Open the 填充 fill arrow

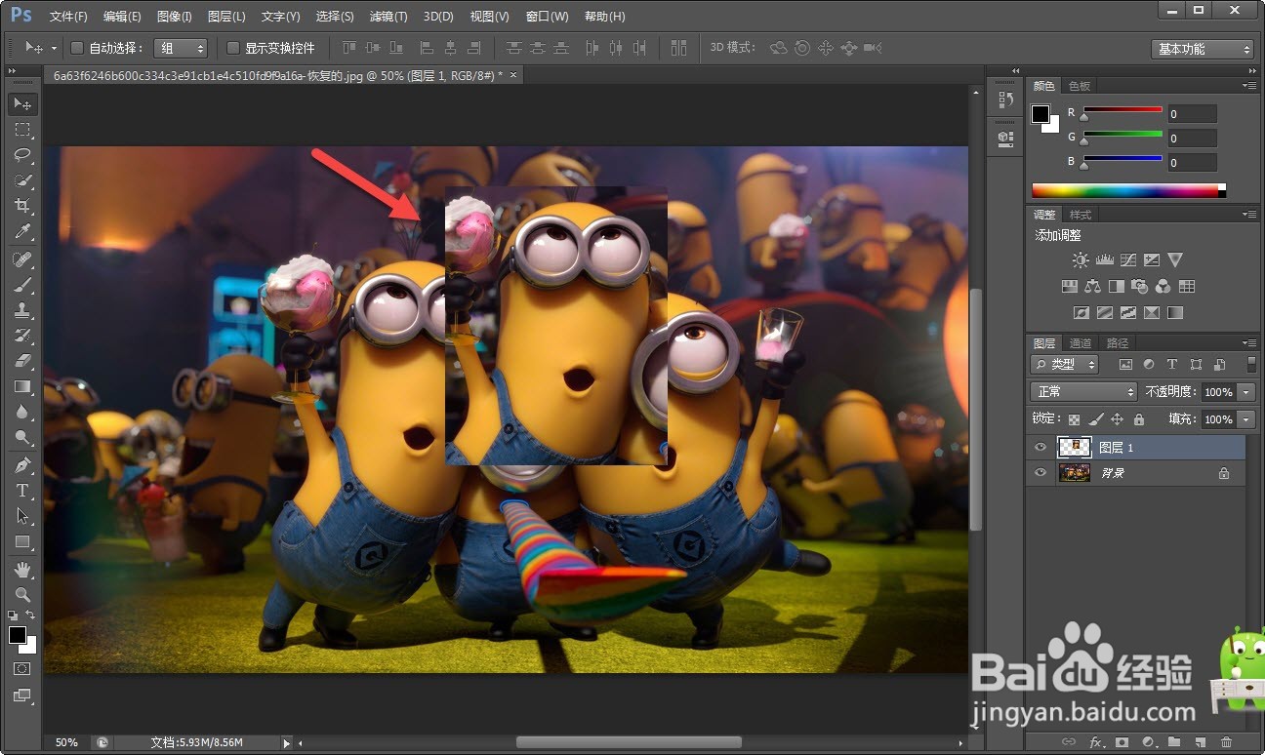pyautogui.click(x=1246, y=419)
